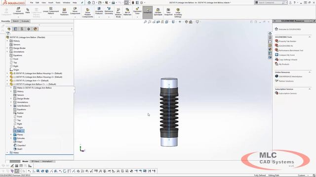Open the FeatureManager design tree tab

(x=9, y=29)
